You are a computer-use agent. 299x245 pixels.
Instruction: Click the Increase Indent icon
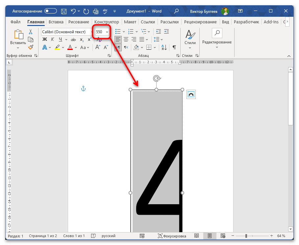point(166,32)
